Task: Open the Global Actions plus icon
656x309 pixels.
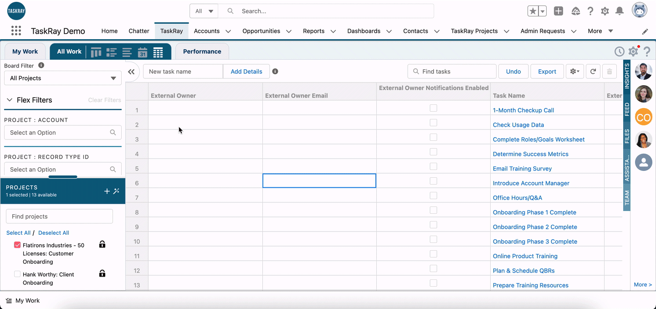Action: point(559,11)
